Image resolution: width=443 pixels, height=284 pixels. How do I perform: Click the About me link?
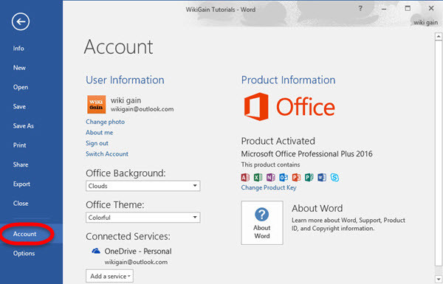pos(100,132)
